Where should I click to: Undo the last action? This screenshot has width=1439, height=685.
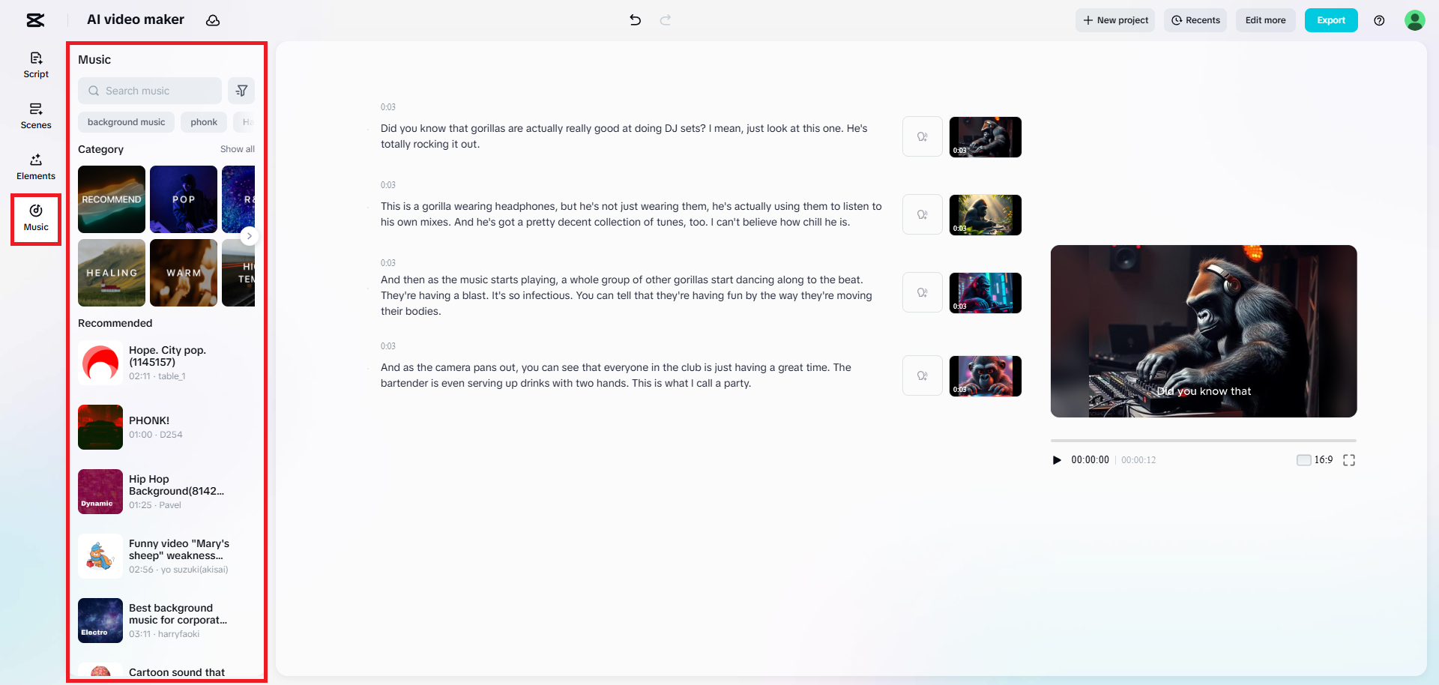(x=636, y=20)
